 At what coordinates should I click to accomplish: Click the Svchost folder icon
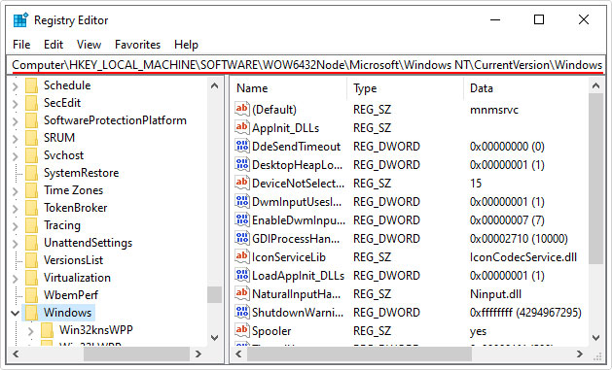[31, 155]
